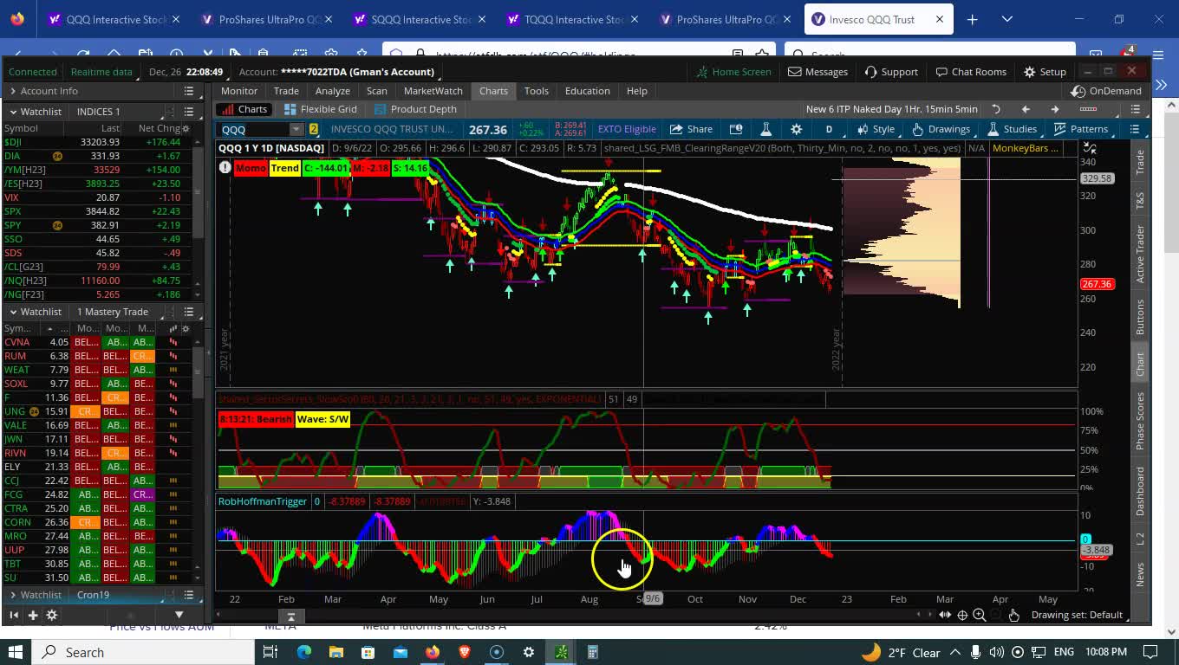1179x665 pixels.
Task: Open the Help tab
Action: pyautogui.click(x=636, y=91)
